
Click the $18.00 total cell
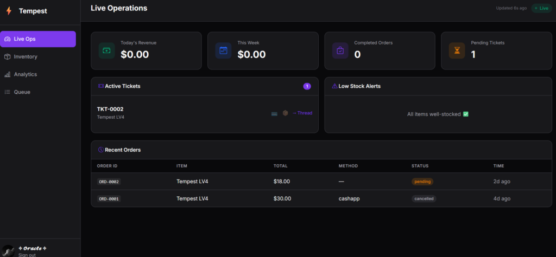pyautogui.click(x=282, y=182)
